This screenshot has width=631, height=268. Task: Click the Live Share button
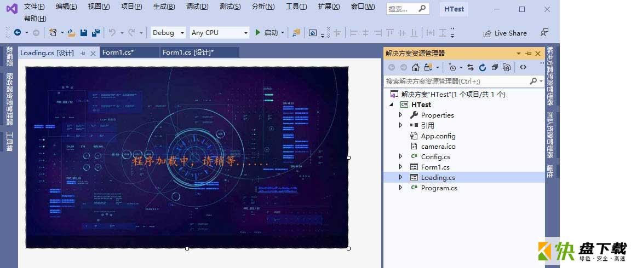tap(505, 33)
